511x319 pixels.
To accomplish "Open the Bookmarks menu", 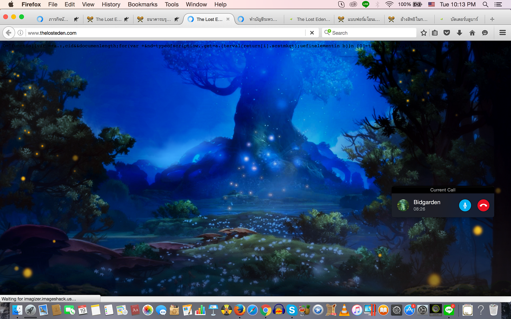I will tap(143, 4).
